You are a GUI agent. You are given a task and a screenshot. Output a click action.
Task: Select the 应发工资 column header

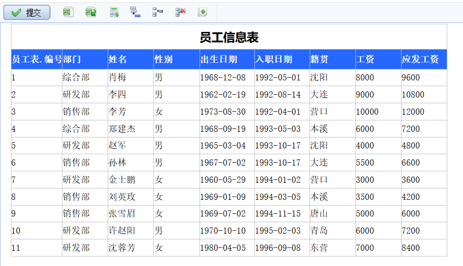tap(424, 59)
